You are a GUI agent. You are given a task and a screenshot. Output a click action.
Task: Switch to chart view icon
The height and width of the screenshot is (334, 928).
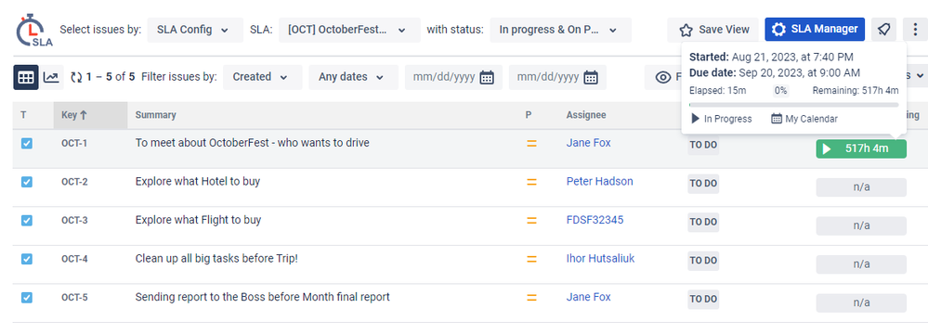[52, 77]
